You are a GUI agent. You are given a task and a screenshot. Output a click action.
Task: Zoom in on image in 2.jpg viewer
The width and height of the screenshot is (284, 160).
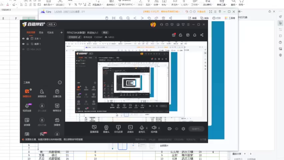pyautogui.click(x=121, y=18)
